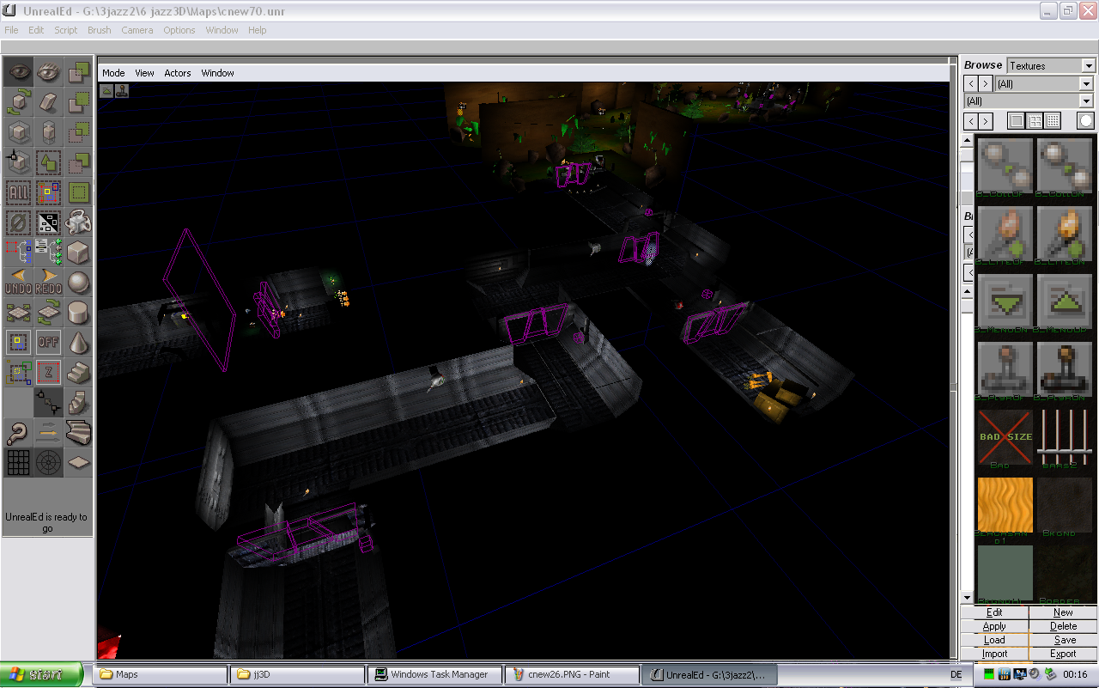This screenshot has width=1099, height=688.
Task: Click the texture list scroll-down arrow
Action: coord(968,598)
